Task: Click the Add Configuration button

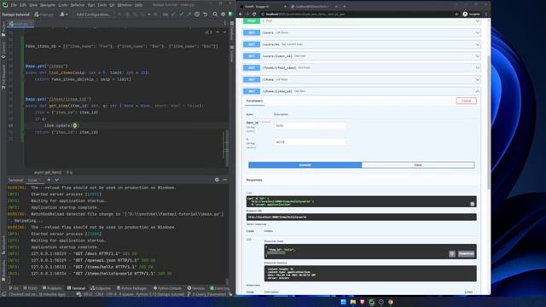Action: [93, 14]
